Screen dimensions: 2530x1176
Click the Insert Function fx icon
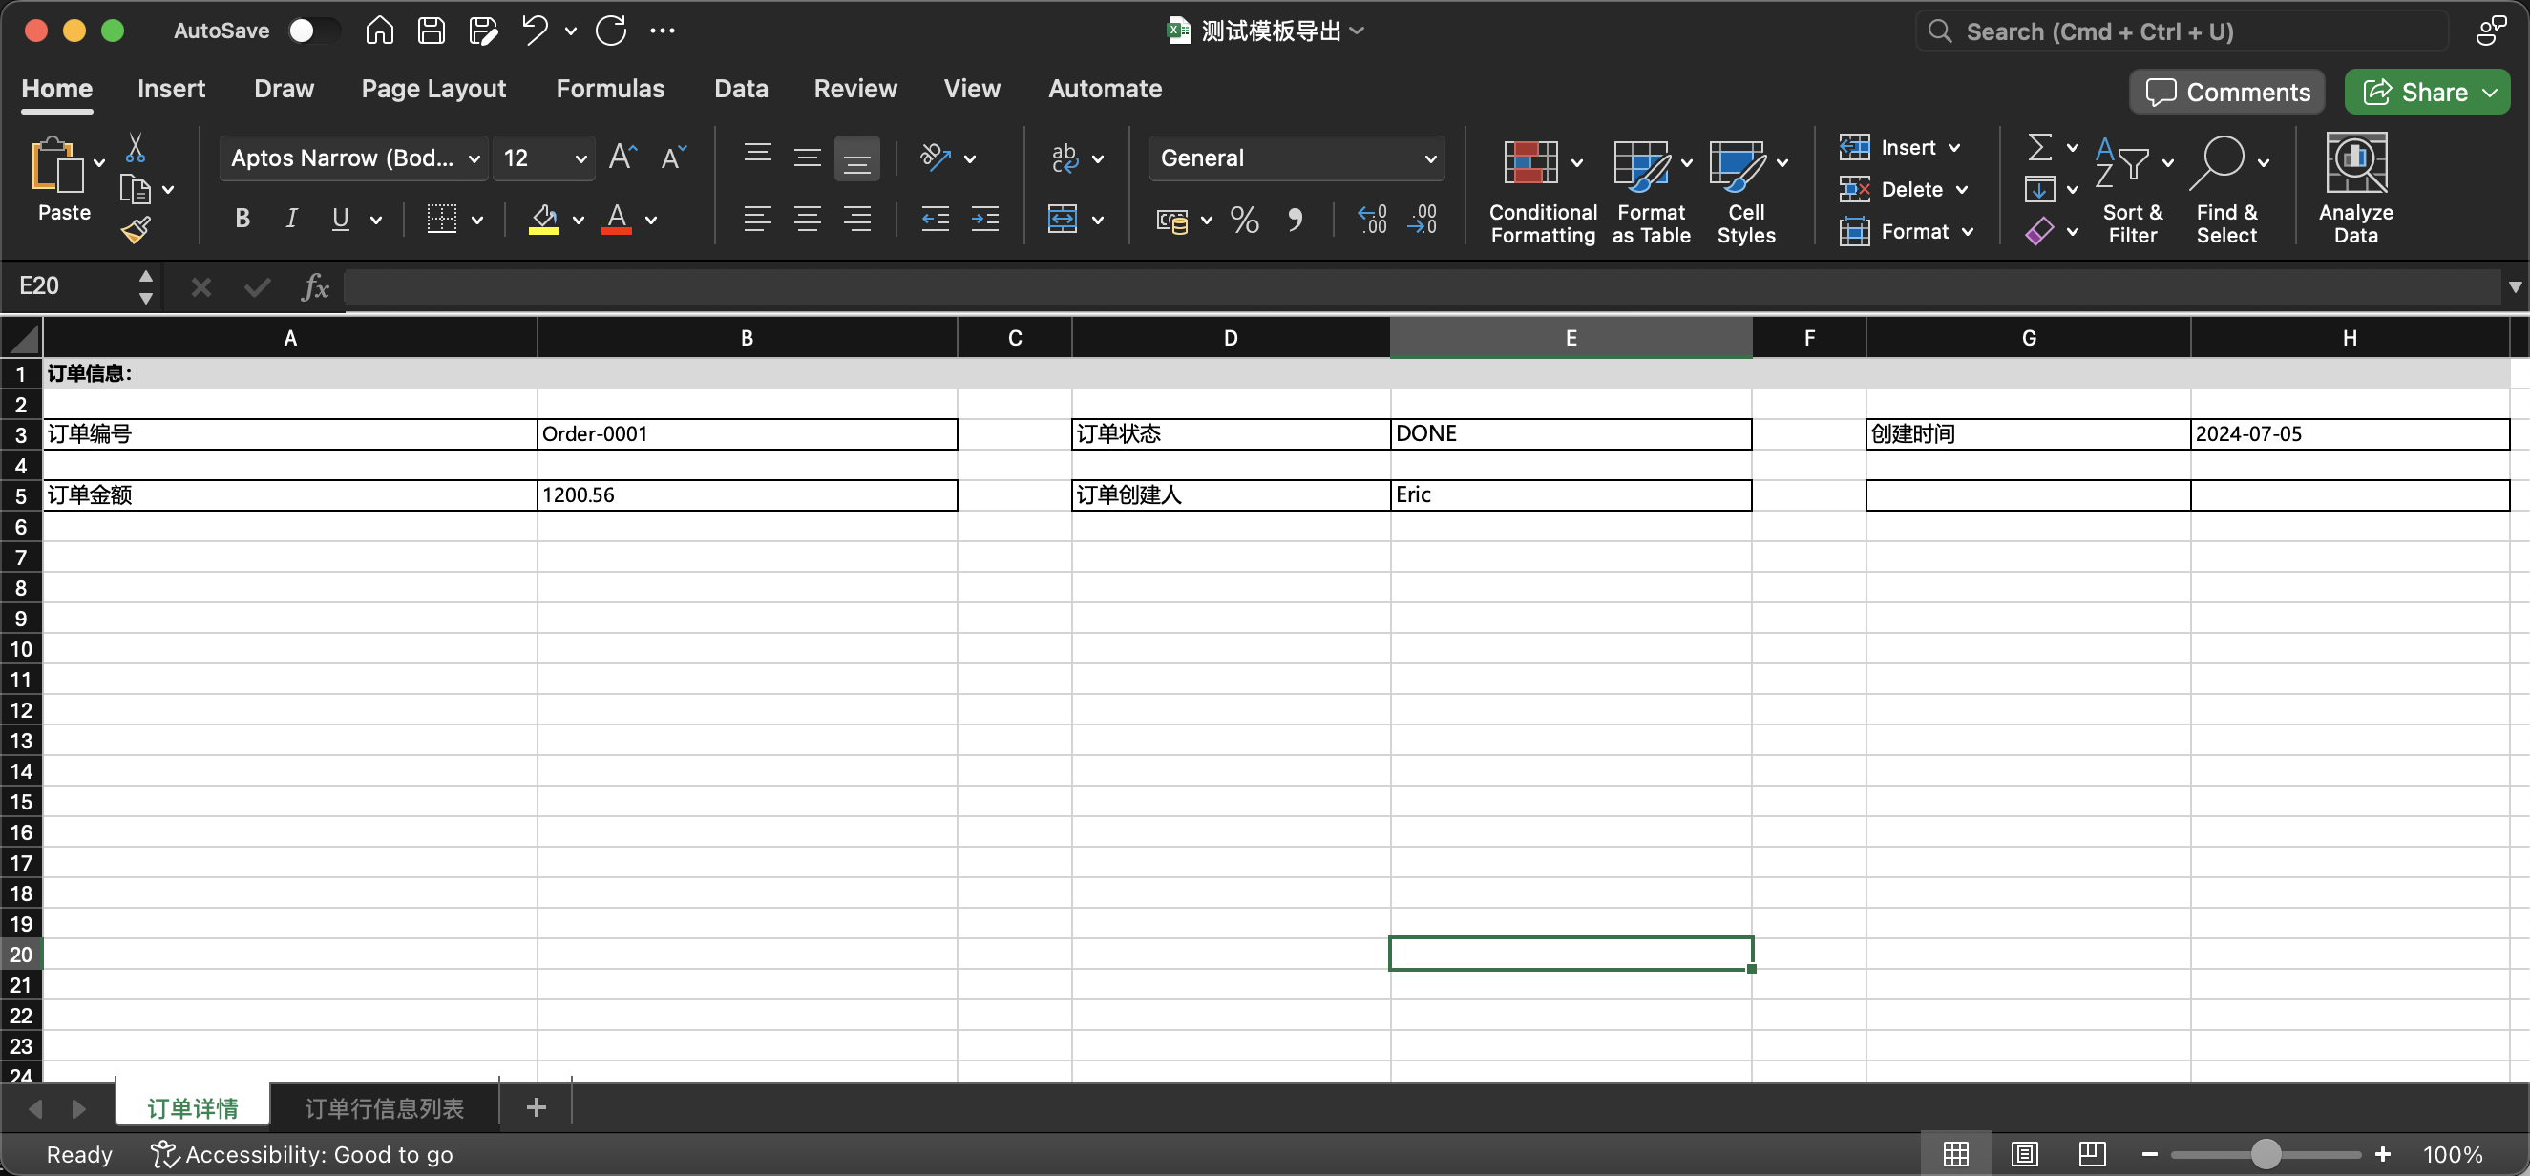(x=314, y=287)
